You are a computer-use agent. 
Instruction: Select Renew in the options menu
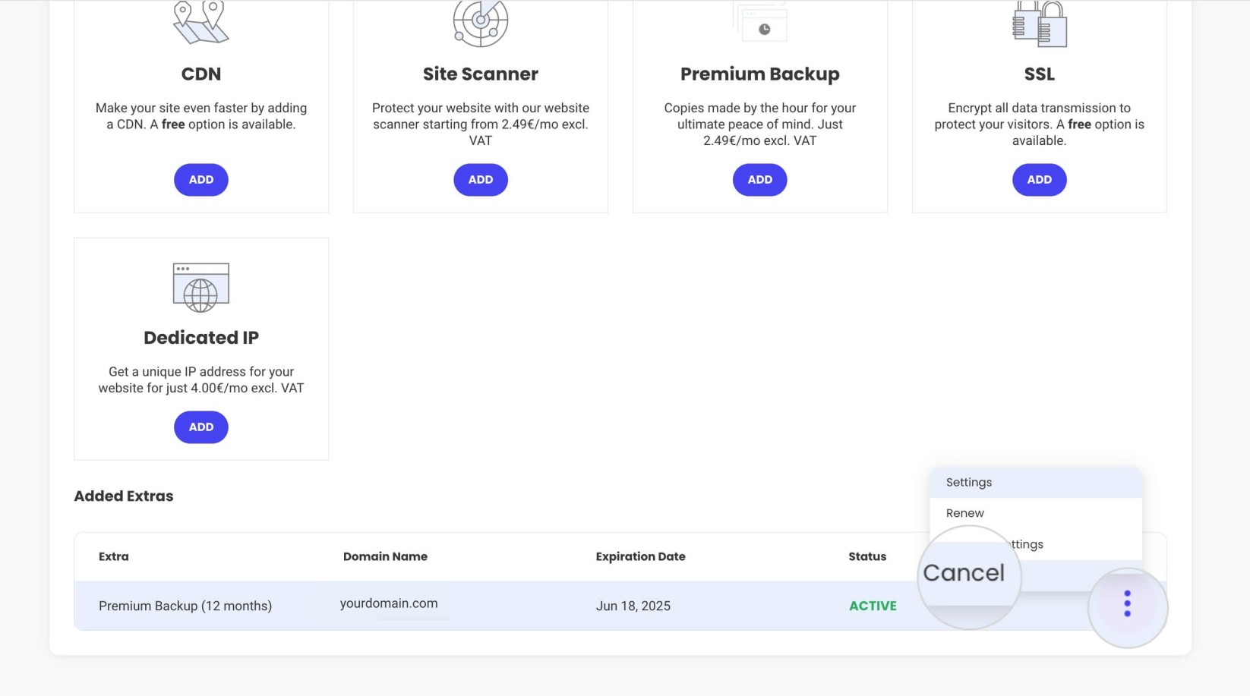tap(964, 513)
